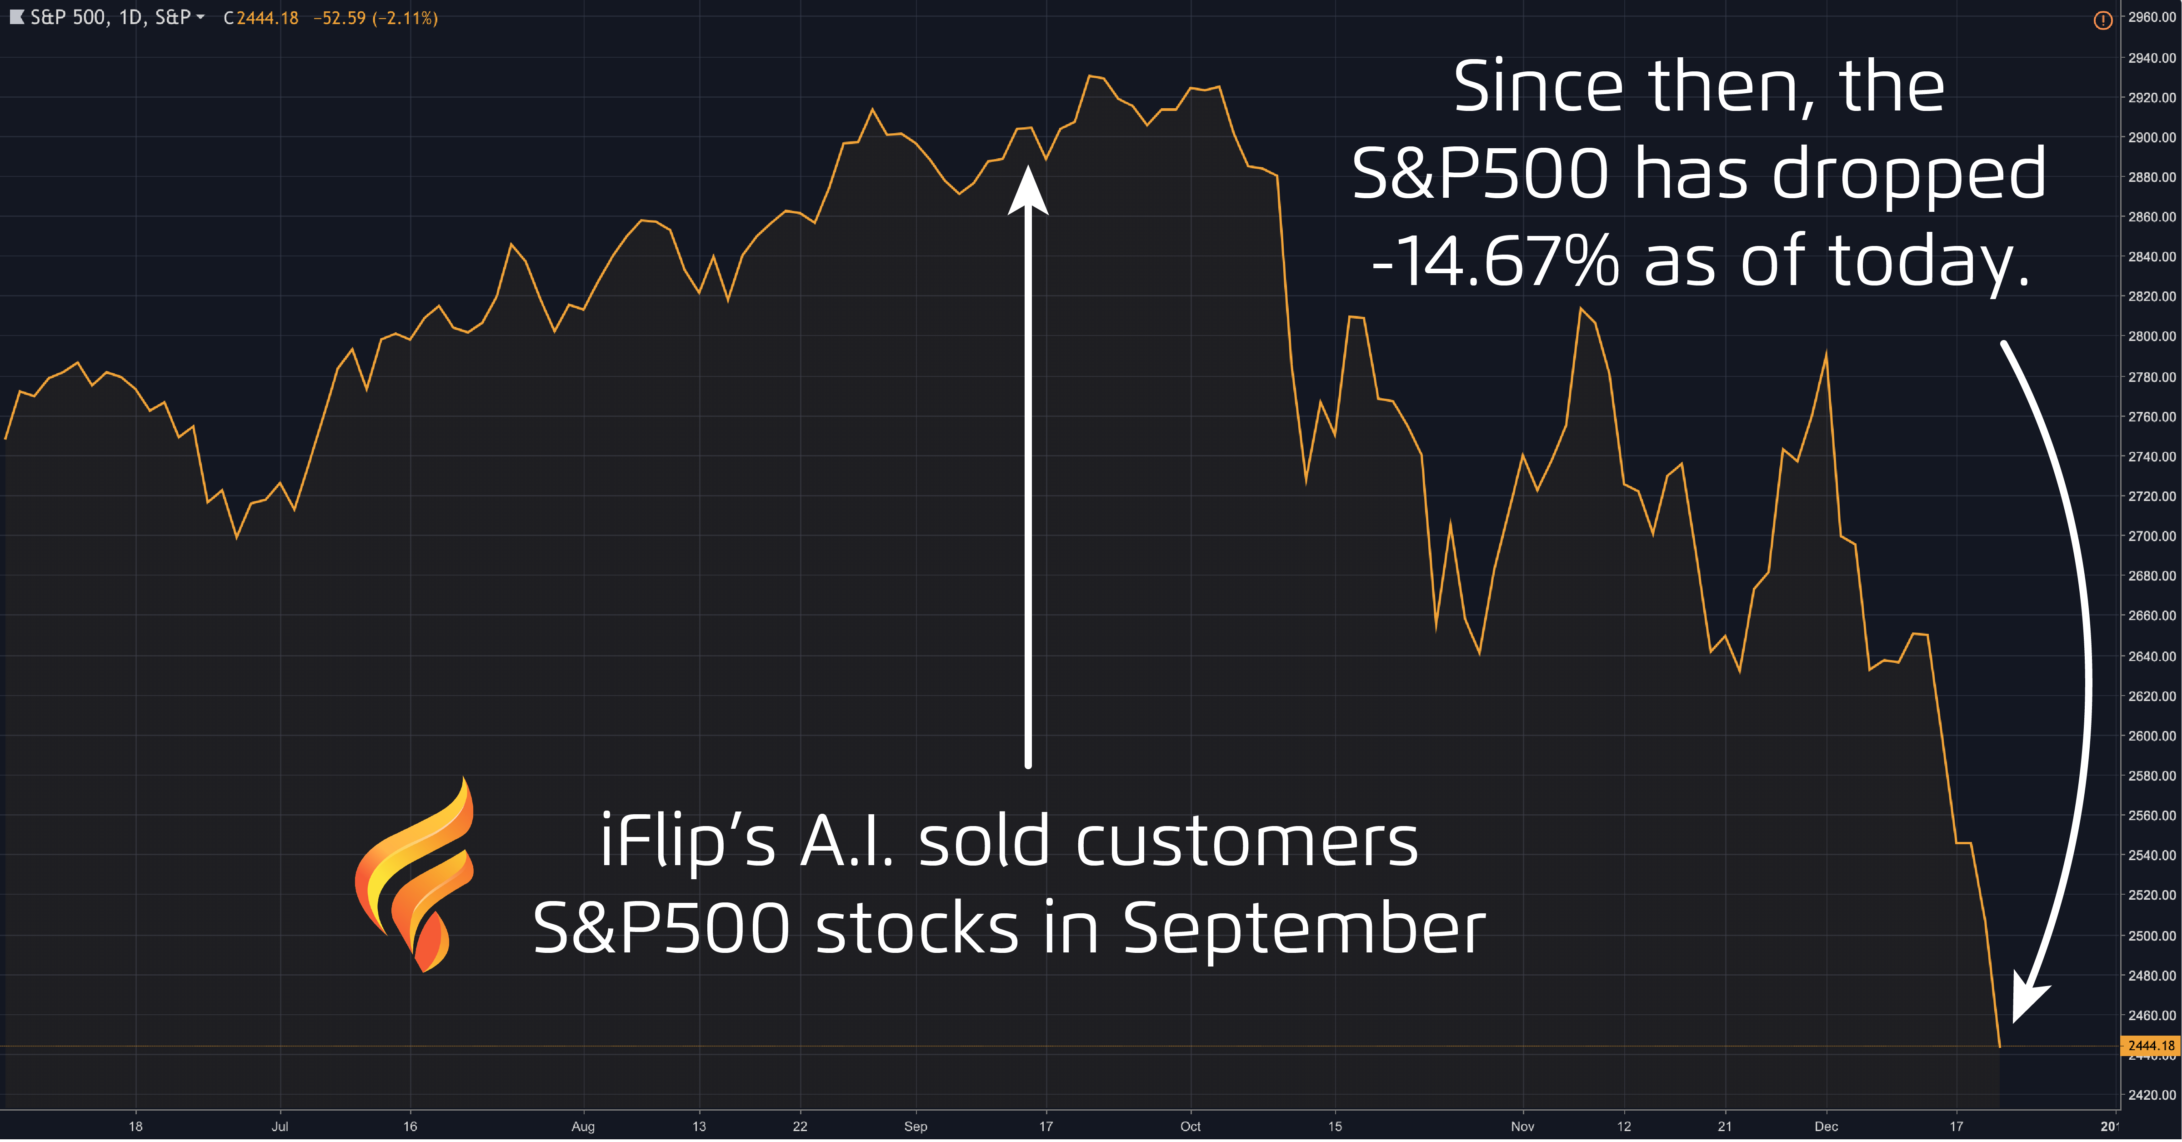Click the orange 2444.18 current price label
The width and height of the screenshot is (2182, 1142).
click(2150, 1046)
